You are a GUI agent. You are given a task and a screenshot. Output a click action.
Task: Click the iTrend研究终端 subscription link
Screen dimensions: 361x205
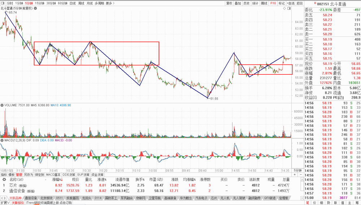tap(49, 203)
